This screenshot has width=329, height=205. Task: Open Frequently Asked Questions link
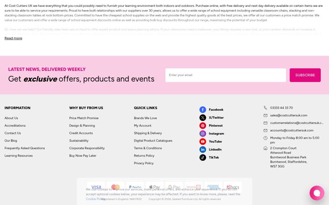coord(25,148)
